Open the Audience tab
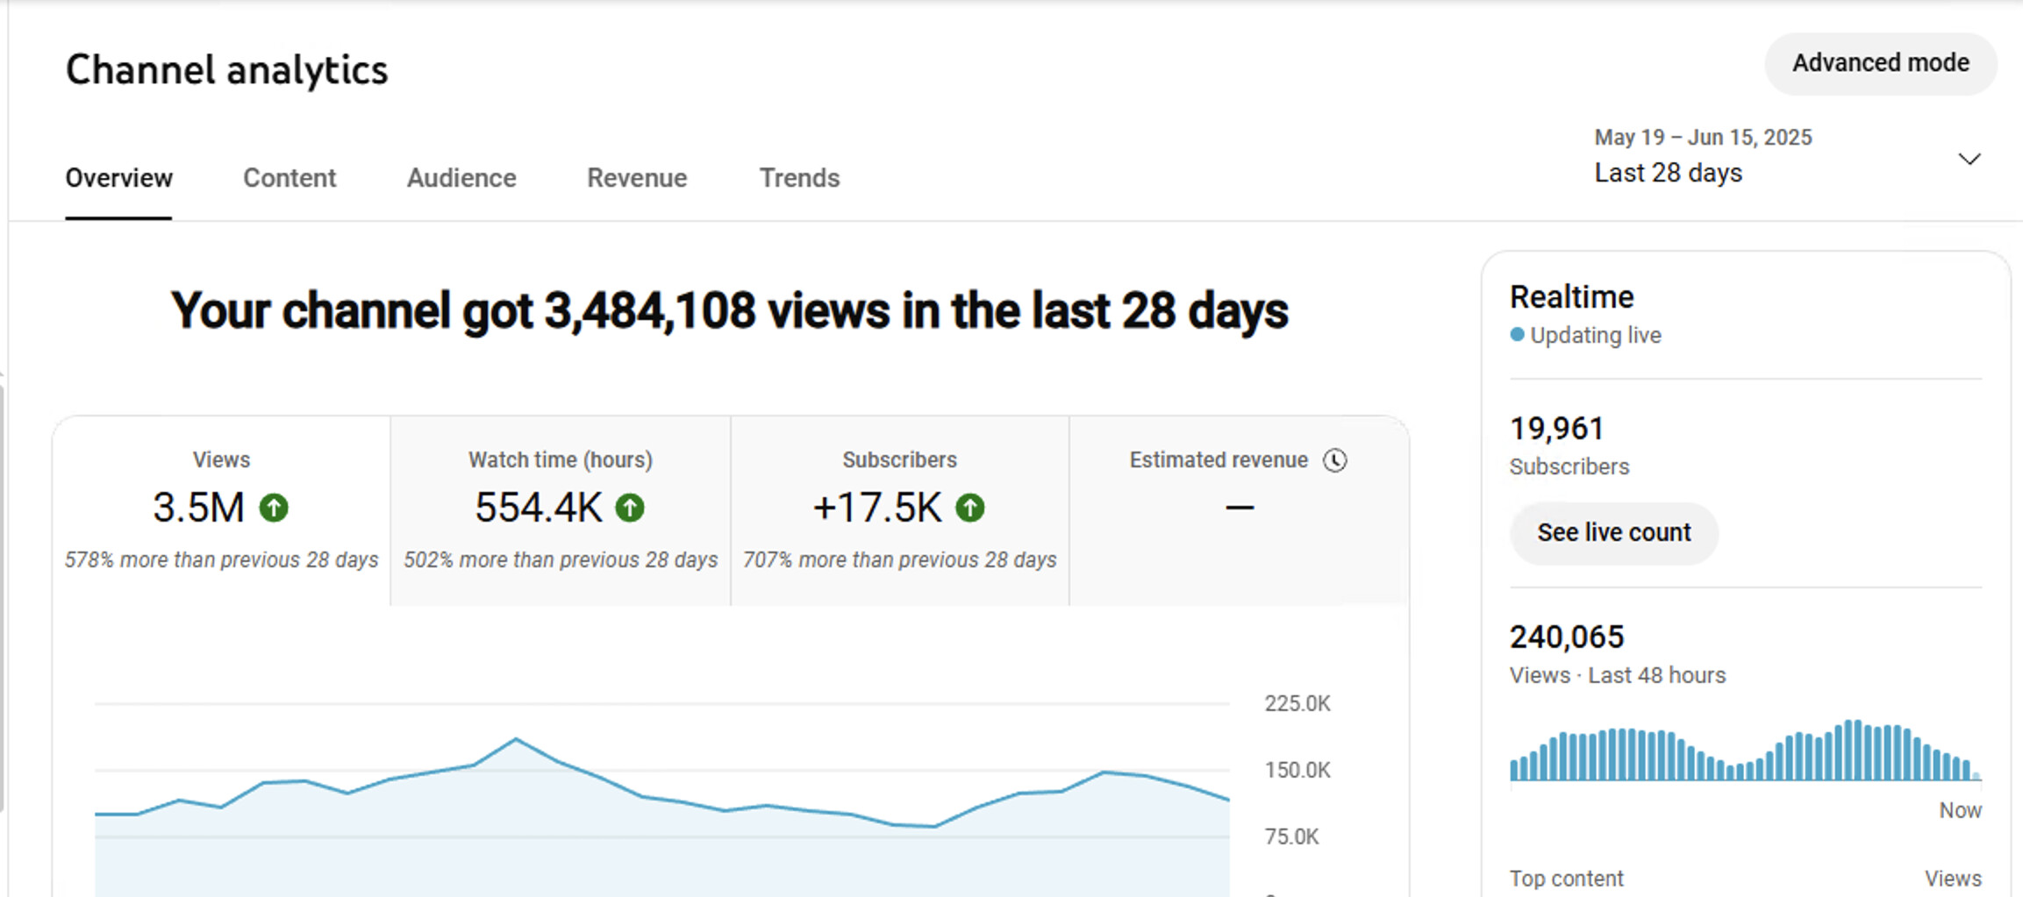The image size is (2023, 897). pos(461,178)
